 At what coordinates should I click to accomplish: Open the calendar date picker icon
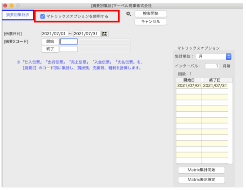click(105, 34)
